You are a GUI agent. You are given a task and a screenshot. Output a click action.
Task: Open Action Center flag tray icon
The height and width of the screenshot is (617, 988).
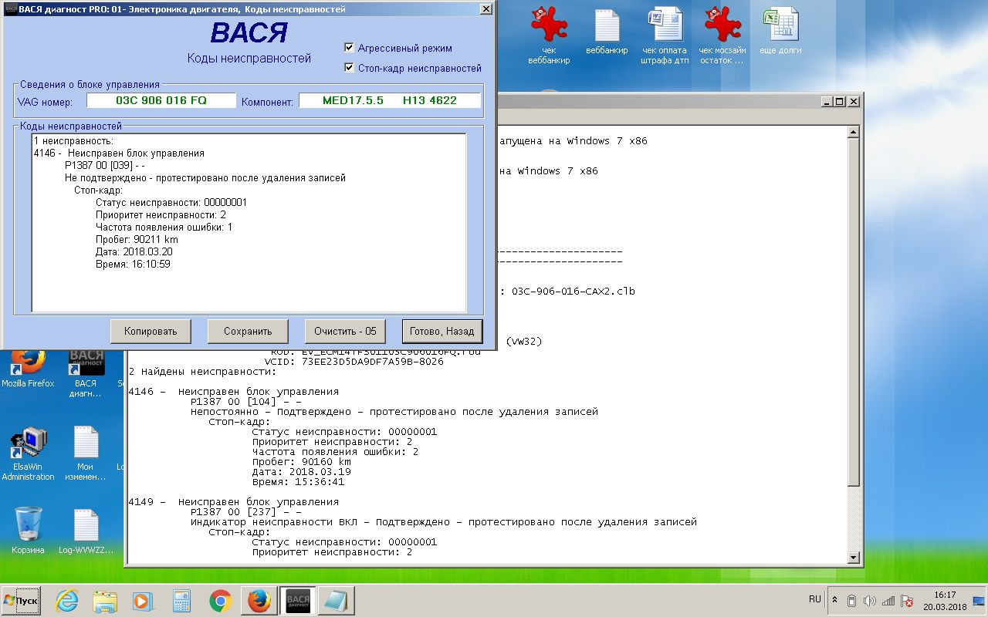coord(907,601)
